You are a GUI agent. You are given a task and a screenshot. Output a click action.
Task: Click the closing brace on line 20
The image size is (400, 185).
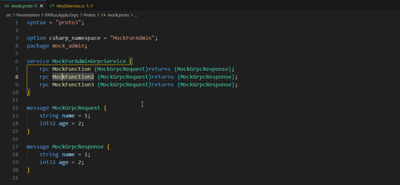(28, 170)
